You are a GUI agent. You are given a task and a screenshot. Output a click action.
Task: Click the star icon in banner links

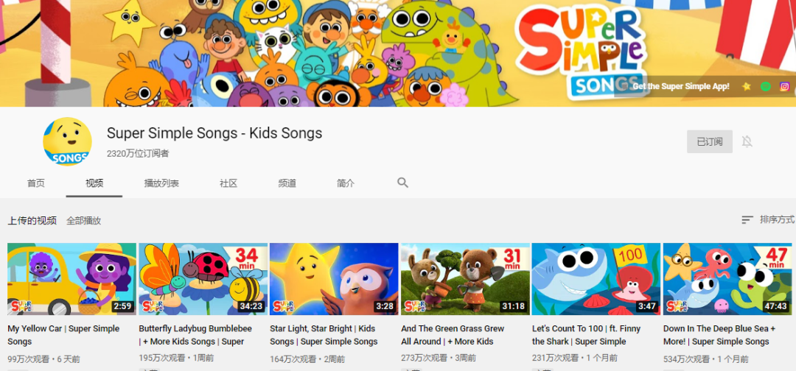[x=746, y=86]
